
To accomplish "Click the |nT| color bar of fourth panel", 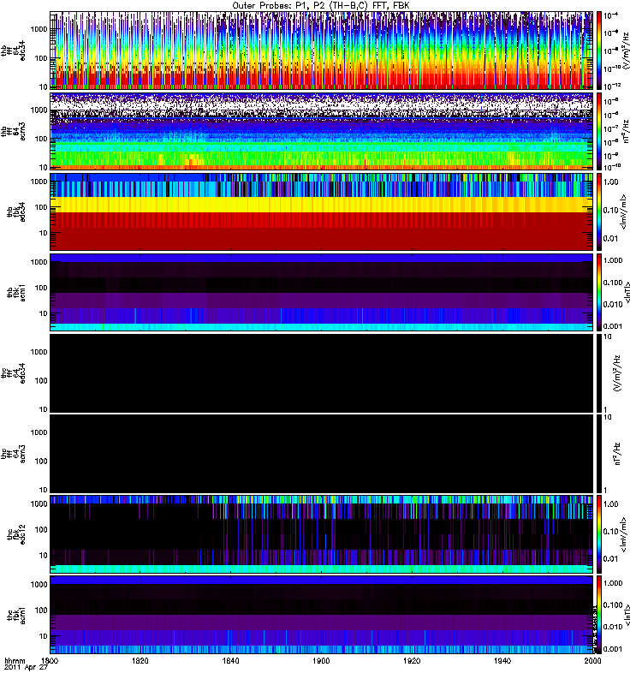I will pyautogui.click(x=599, y=292).
